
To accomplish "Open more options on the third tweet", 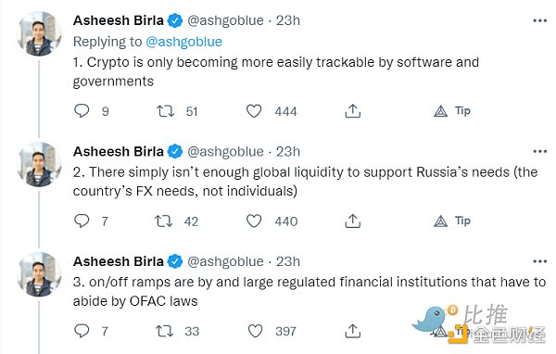I will tap(539, 261).
